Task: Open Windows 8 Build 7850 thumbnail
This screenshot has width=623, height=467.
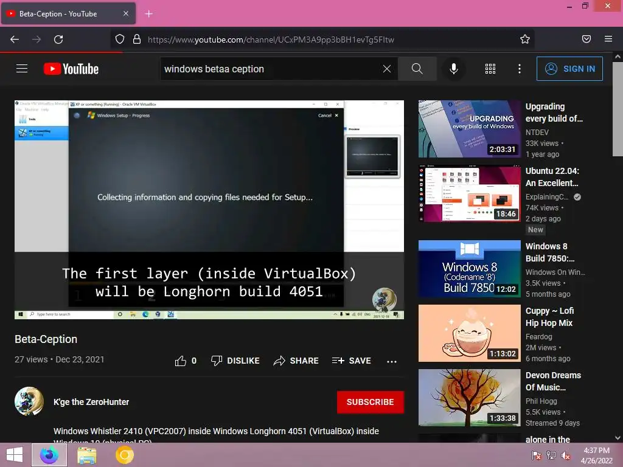Action: pos(469,269)
